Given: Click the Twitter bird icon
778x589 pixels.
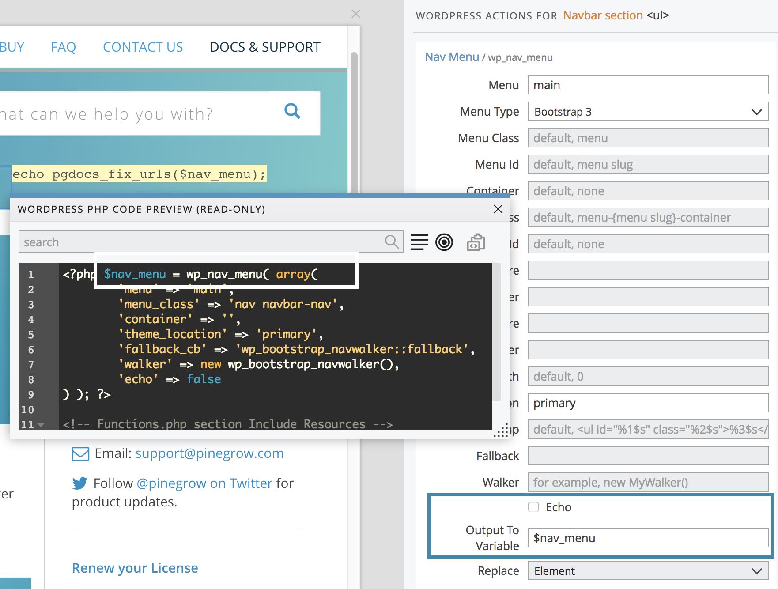Looking at the screenshot, I should pyautogui.click(x=80, y=483).
